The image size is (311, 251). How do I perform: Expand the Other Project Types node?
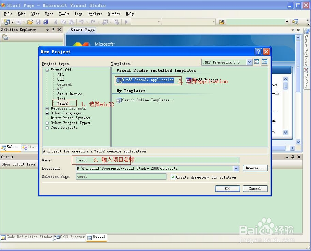(47, 123)
